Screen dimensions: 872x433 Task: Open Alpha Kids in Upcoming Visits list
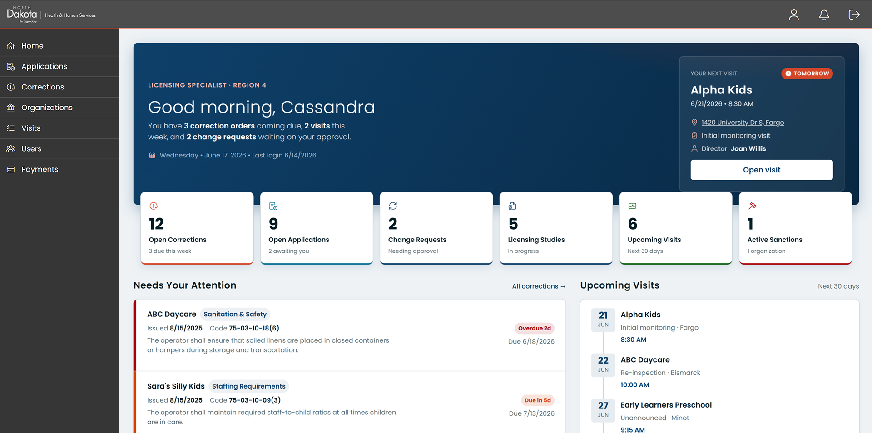pyautogui.click(x=640, y=315)
